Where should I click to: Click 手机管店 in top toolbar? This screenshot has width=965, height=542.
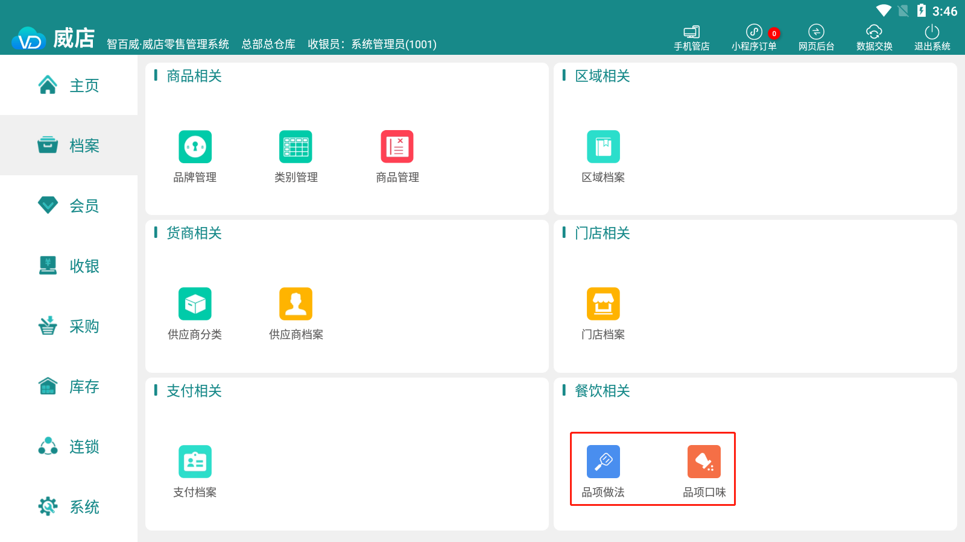pyautogui.click(x=691, y=38)
